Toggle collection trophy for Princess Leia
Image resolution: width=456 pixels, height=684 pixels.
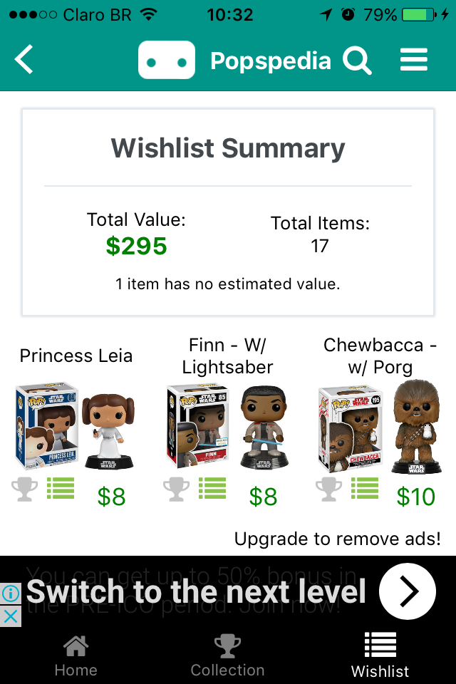pos(25,489)
